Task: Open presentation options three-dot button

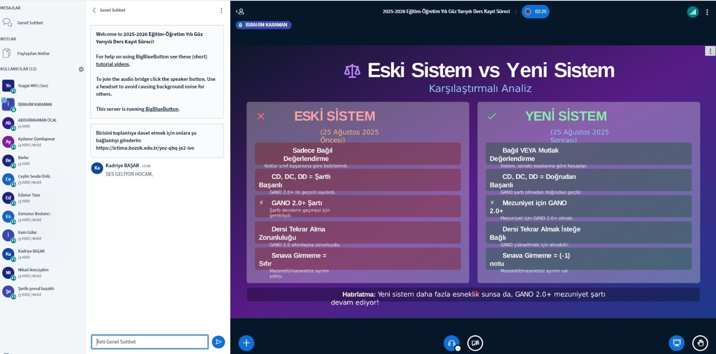Action: (710, 51)
